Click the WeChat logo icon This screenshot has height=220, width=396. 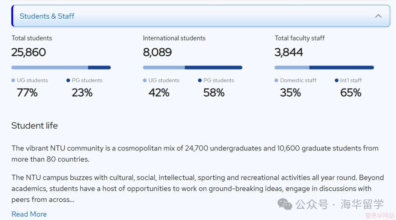point(285,204)
